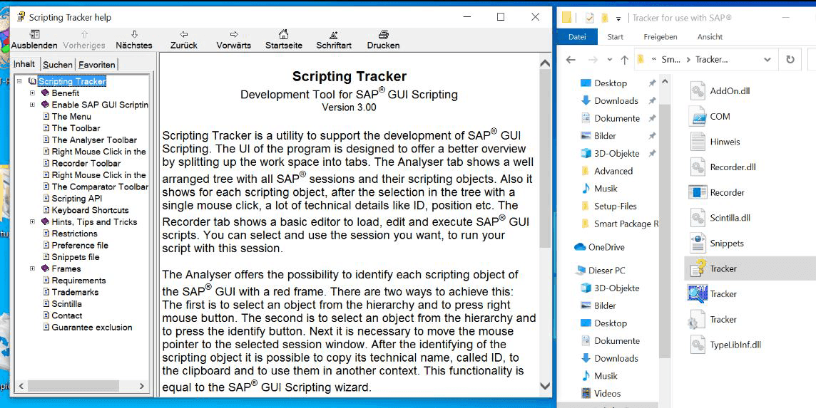Open Contact help topic
Image resolution: width=816 pixels, height=408 pixels.
click(x=66, y=315)
